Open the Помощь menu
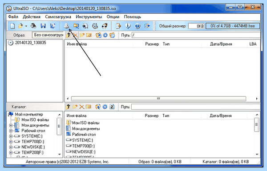 (x=133, y=17)
